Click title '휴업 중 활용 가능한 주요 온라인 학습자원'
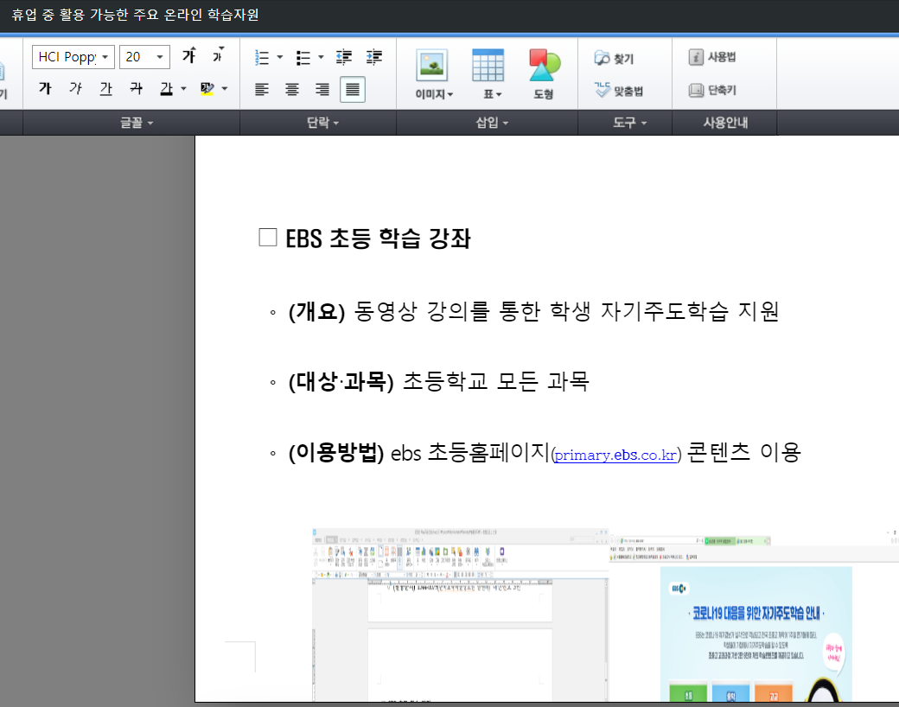The width and height of the screenshot is (899, 707). pyautogui.click(x=136, y=15)
